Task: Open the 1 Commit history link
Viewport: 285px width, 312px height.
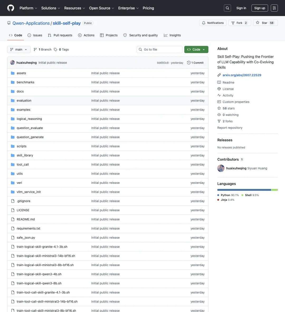Action: tap(195, 63)
